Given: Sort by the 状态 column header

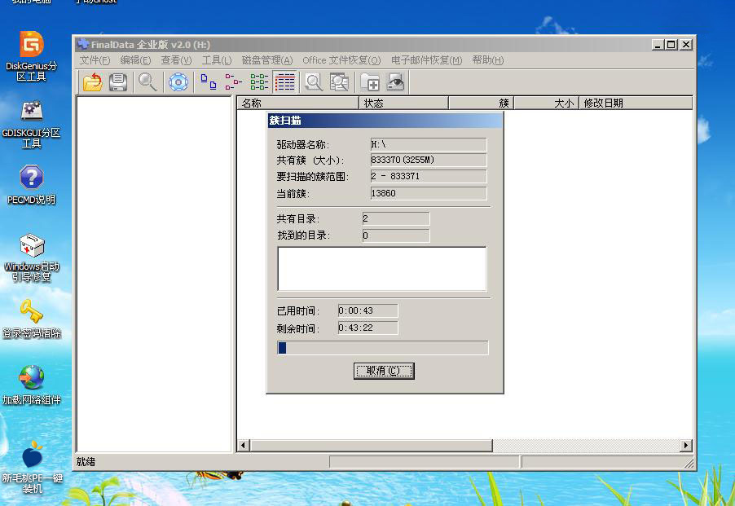Looking at the screenshot, I should click(x=403, y=103).
